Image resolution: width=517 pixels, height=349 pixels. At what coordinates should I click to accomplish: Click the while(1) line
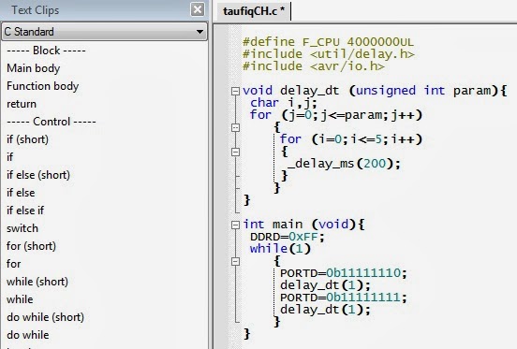tap(280, 249)
